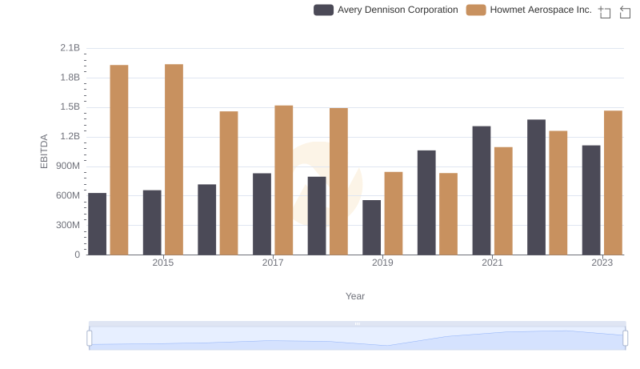Click Avery Dennison bar for 2015
The image size is (640, 369).
click(152, 223)
